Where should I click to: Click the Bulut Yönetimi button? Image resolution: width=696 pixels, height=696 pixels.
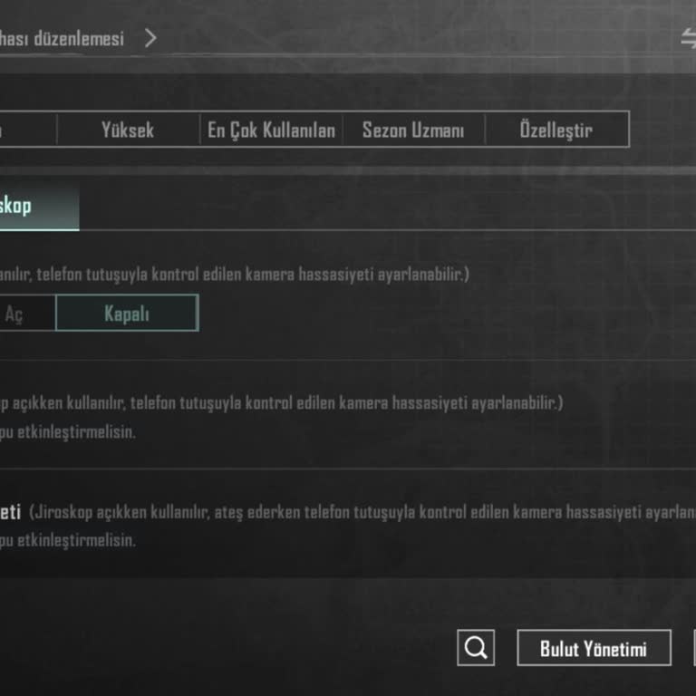[594, 648]
